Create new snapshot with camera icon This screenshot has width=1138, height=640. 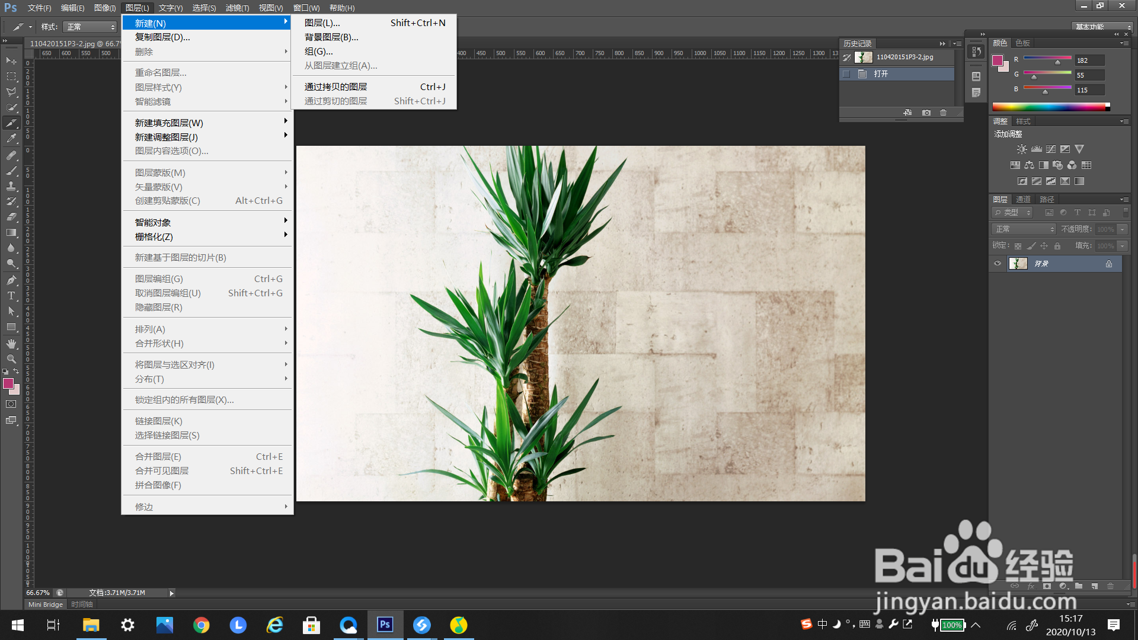926,113
